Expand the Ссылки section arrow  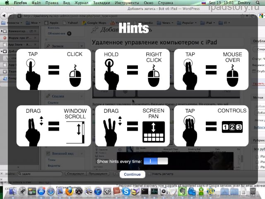[82, 96]
